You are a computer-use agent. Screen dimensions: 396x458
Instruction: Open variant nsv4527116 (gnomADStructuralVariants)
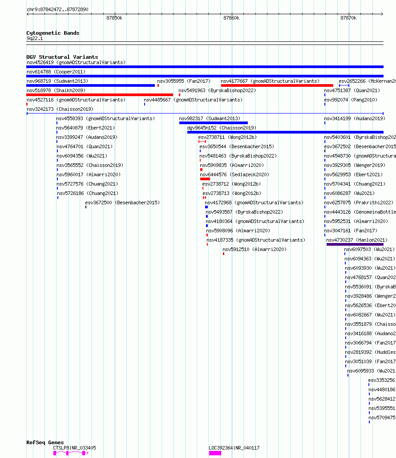[76, 100]
